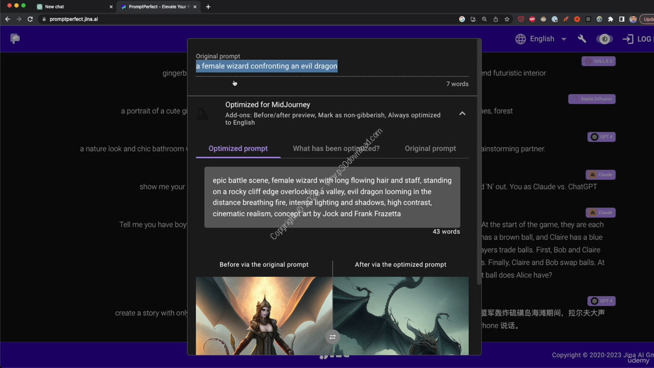Select the DALL-E 2 model tag
654x368 pixels.
(598, 61)
